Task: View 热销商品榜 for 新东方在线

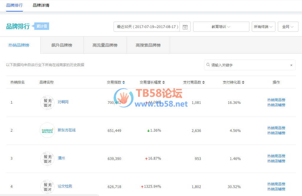Action: tap(276, 128)
